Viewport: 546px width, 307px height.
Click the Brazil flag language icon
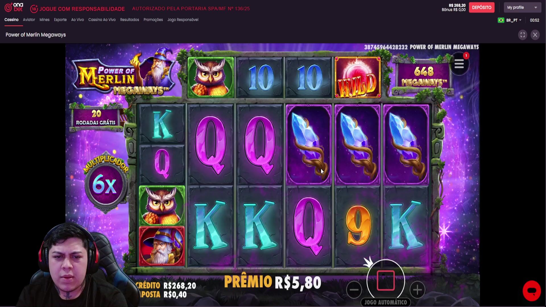[501, 20]
